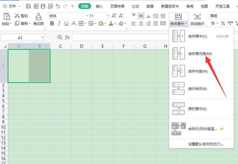Viewport: 238px width, 164px height.
Task: Open the 开发工具 (Developer) tab
Action: (x=222, y=6)
